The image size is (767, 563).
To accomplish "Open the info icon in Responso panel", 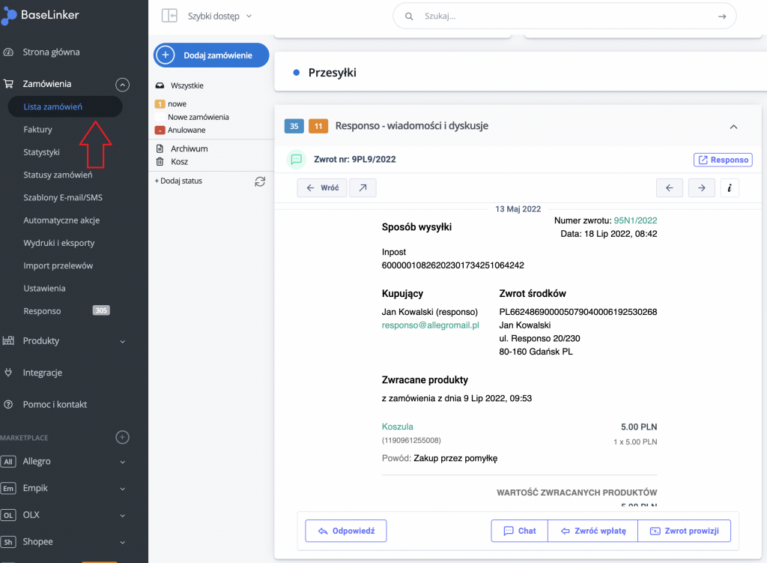I will (729, 188).
